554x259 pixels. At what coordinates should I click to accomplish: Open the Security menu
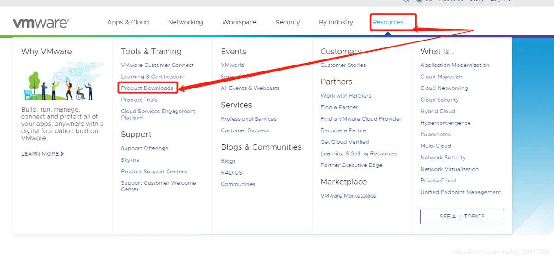tap(288, 22)
